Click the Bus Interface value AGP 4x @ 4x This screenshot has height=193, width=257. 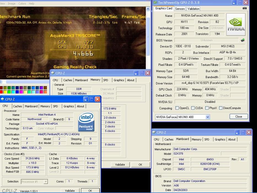228,52
